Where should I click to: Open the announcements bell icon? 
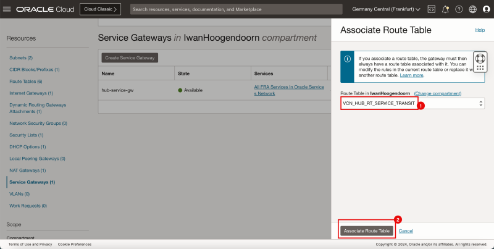(x=445, y=9)
